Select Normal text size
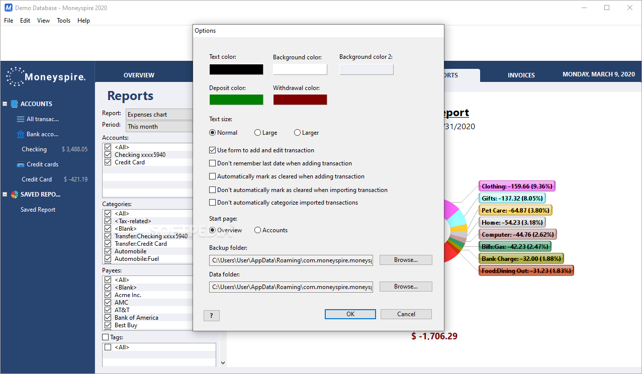This screenshot has height=374, width=642. click(x=223, y=133)
